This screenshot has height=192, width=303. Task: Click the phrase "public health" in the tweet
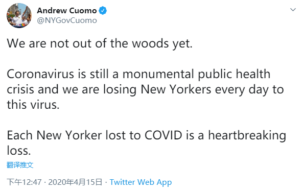pyautogui.click(x=234, y=75)
